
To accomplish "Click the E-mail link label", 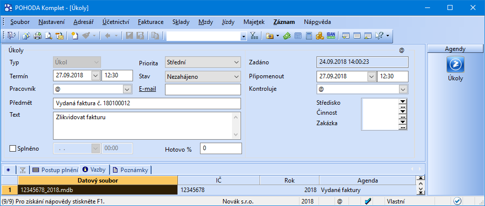I will pos(147,89).
